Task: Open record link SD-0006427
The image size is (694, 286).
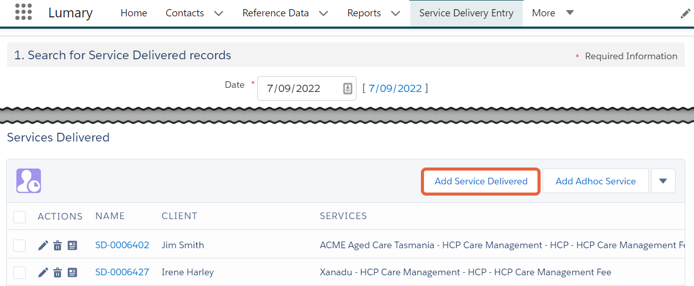Action: click(x=122, y=272)
